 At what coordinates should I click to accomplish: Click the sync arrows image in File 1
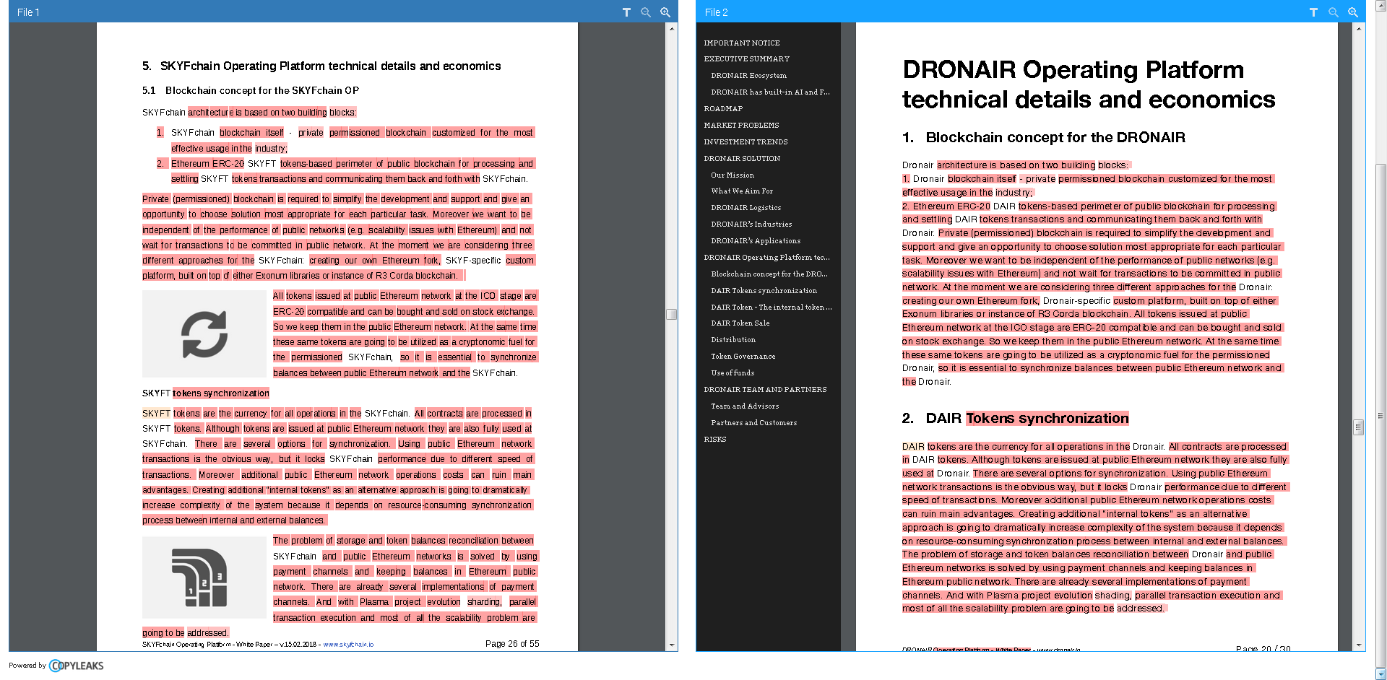[204, 334]
